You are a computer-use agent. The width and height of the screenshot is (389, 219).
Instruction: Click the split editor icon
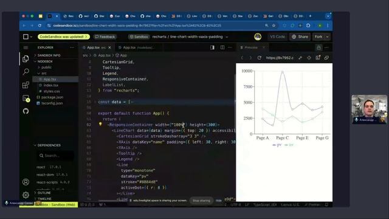coord(222,47)
